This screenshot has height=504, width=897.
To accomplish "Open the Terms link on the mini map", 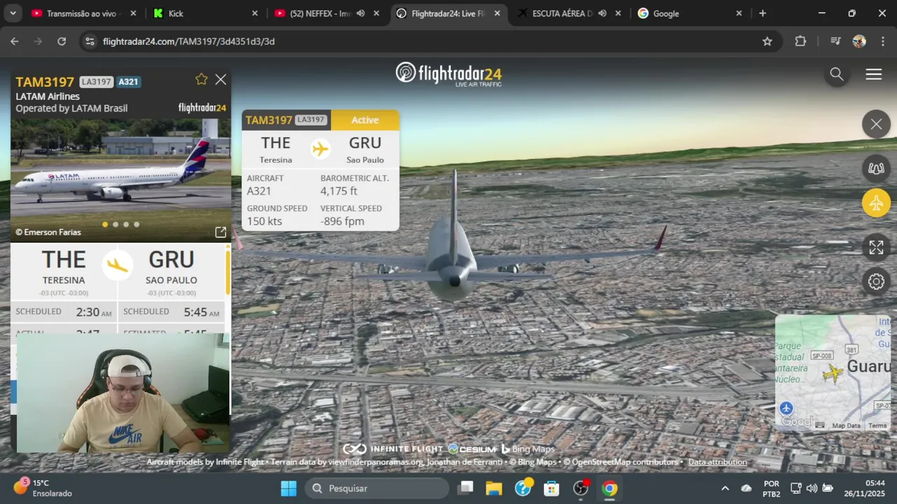I will tap(877, 426).
